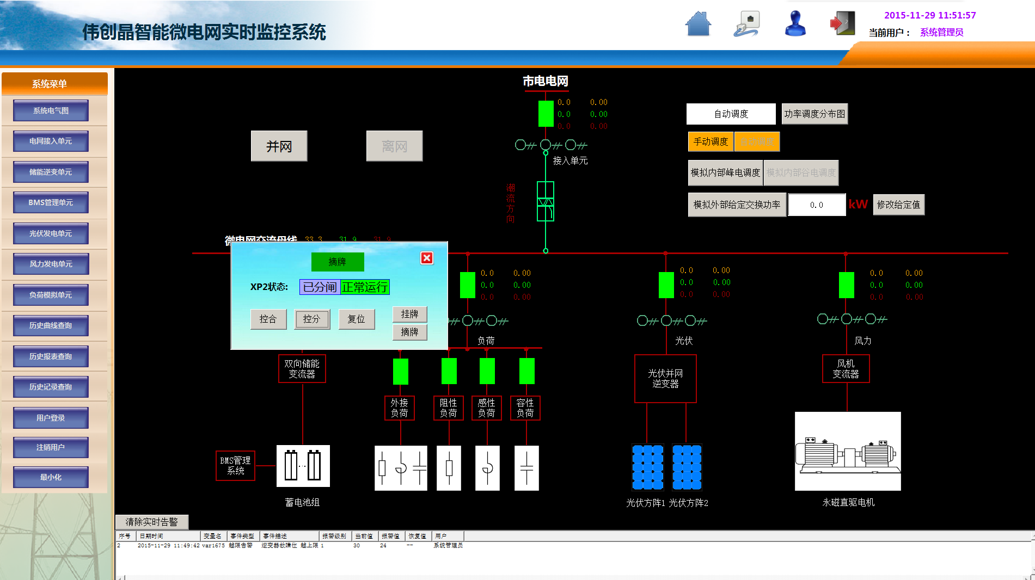
Task: Click the 永磁直驱电机 motor image
Action: click(x=848, y=451)
